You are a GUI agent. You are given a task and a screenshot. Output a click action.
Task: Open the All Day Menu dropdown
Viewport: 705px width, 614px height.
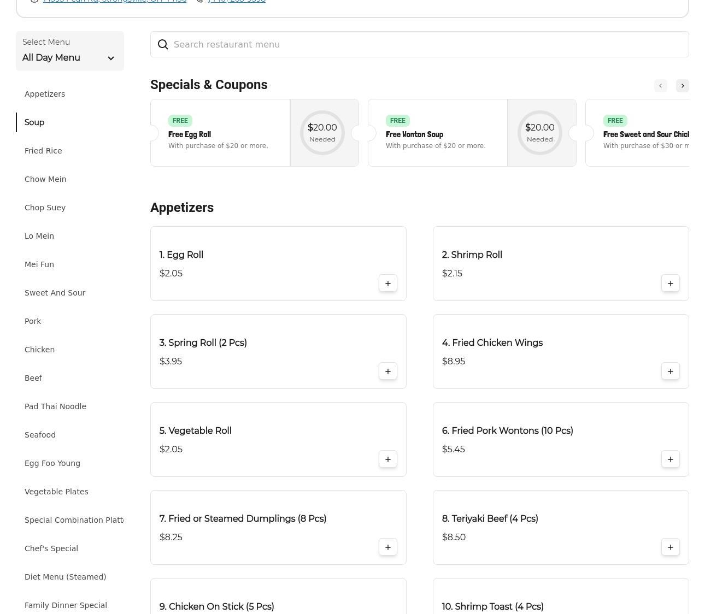point(70,51)
